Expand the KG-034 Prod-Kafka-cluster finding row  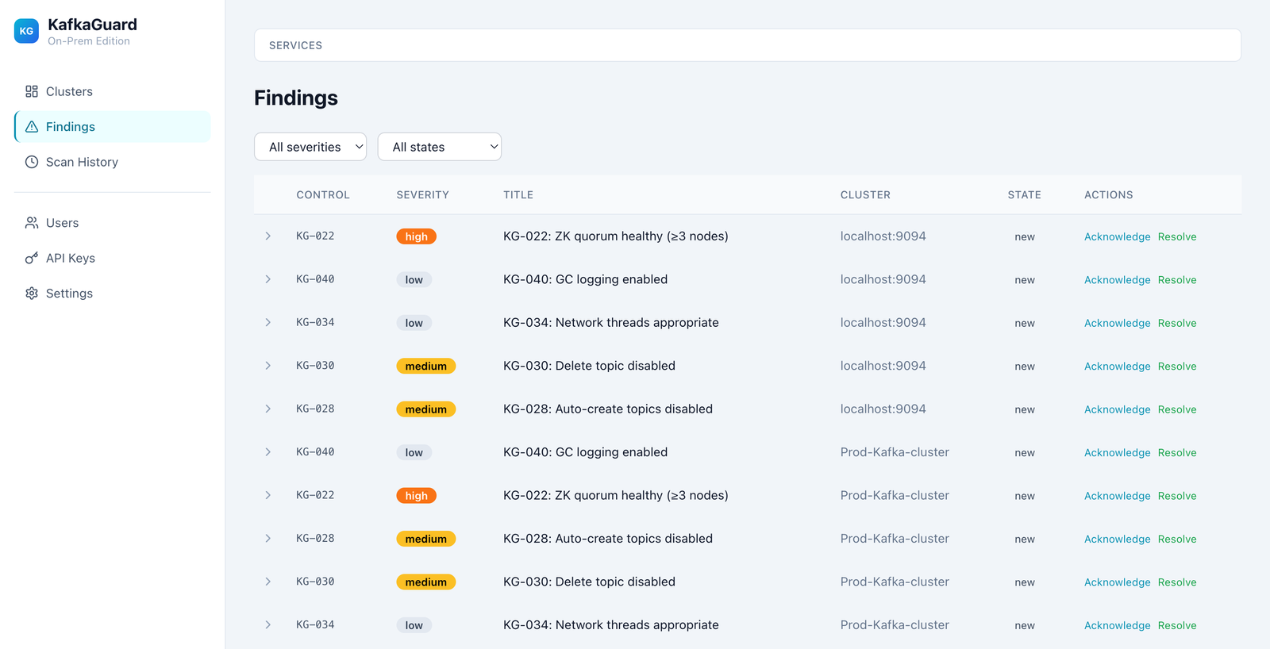[268, 625]
